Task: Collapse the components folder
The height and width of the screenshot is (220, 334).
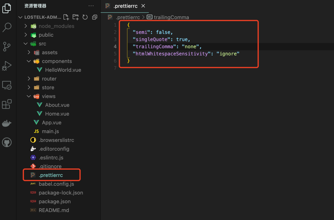Action: 29,61
